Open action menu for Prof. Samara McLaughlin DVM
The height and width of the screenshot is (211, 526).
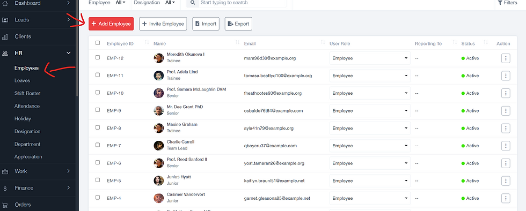(x=506, y=93)
